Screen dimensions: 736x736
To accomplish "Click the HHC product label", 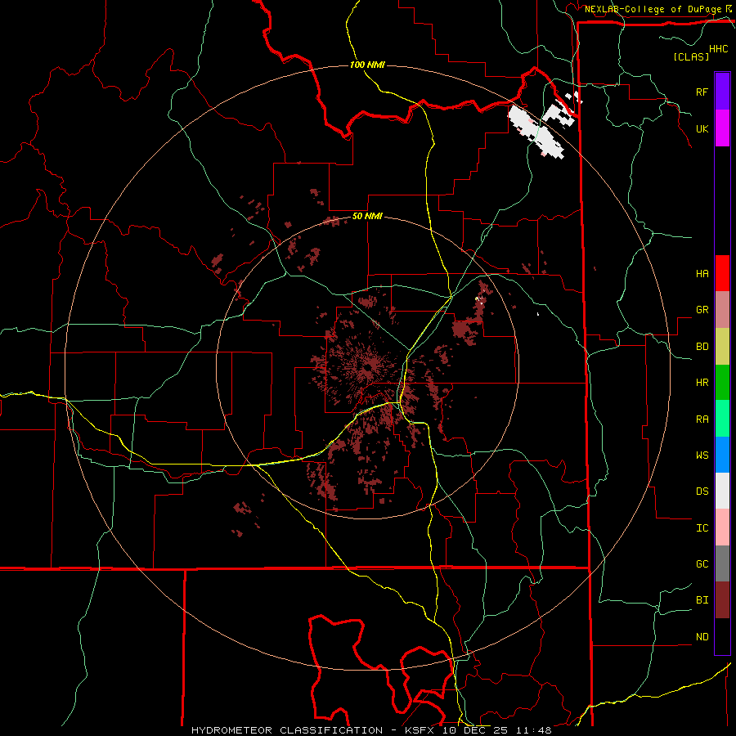I will (719, 49).
